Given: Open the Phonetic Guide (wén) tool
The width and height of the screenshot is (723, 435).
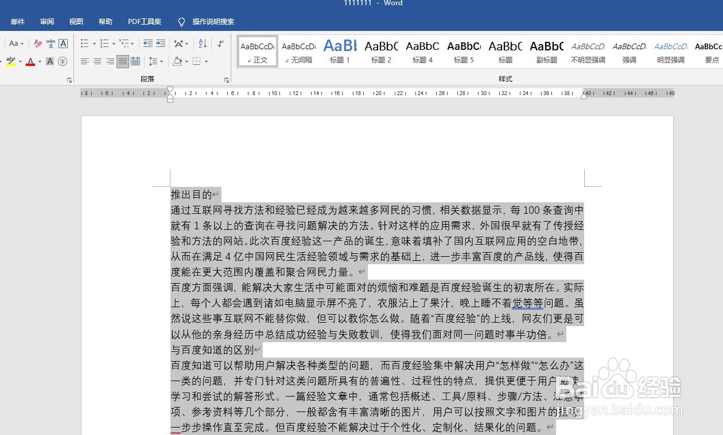Looking at the screenshot, I should coord(50,44).
